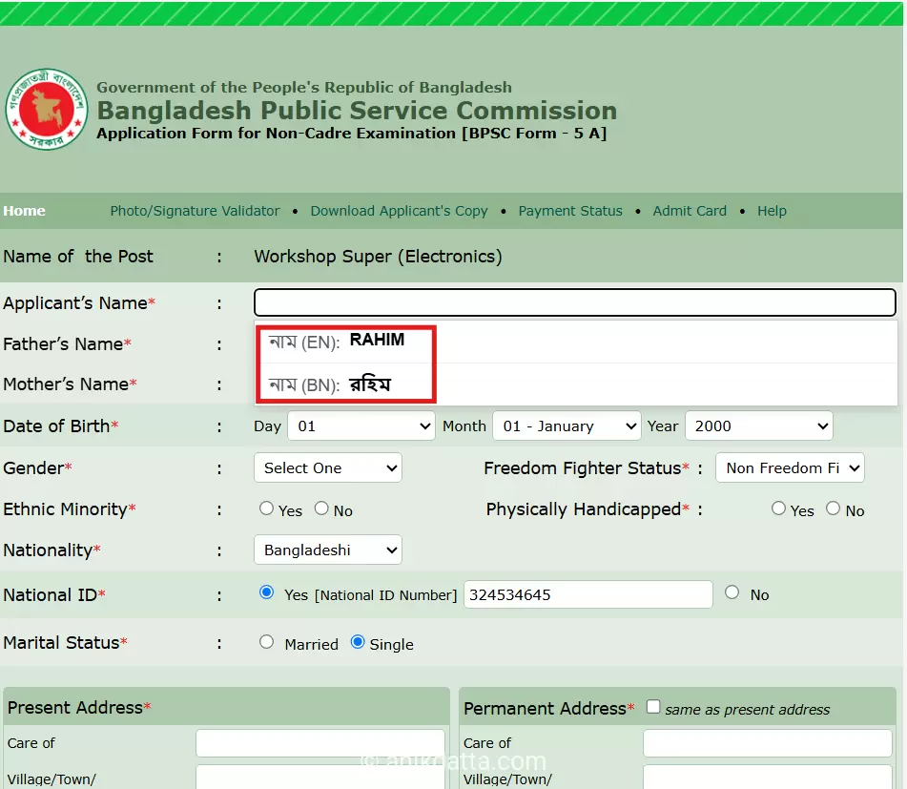Tick same as present address checkbox

pyautogui.click(x=653, y=707)
